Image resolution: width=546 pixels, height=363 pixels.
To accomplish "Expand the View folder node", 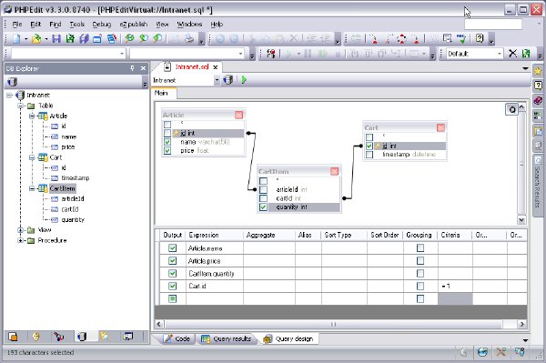I will 21,230.
